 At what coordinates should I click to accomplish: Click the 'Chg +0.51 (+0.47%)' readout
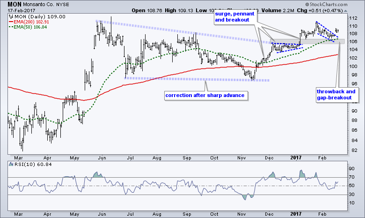(x=320, y=10)
